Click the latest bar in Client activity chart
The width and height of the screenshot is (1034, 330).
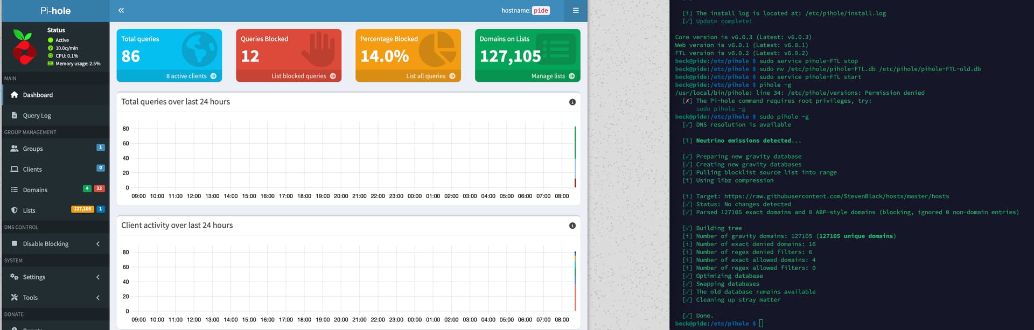click(575, 281)
